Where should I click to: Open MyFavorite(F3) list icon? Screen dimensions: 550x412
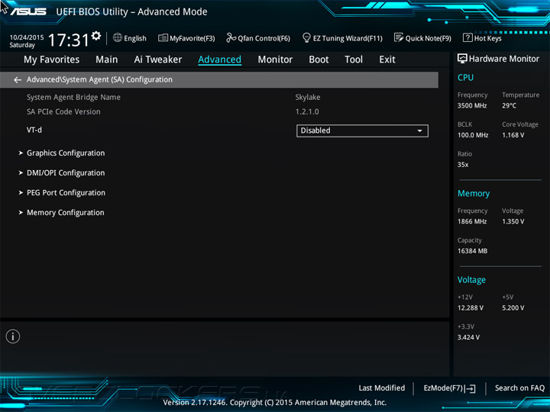point(163,37)
